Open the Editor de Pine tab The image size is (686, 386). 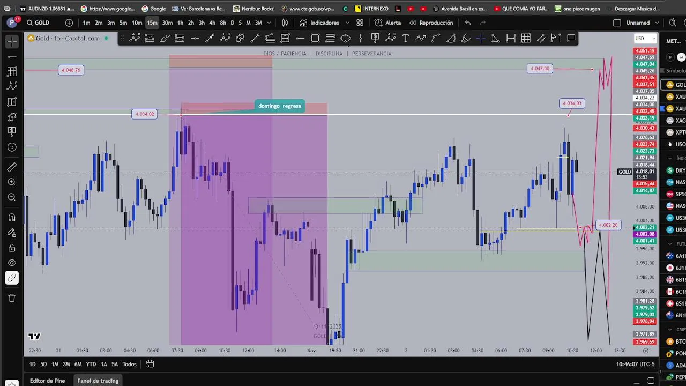coord(47,381)
